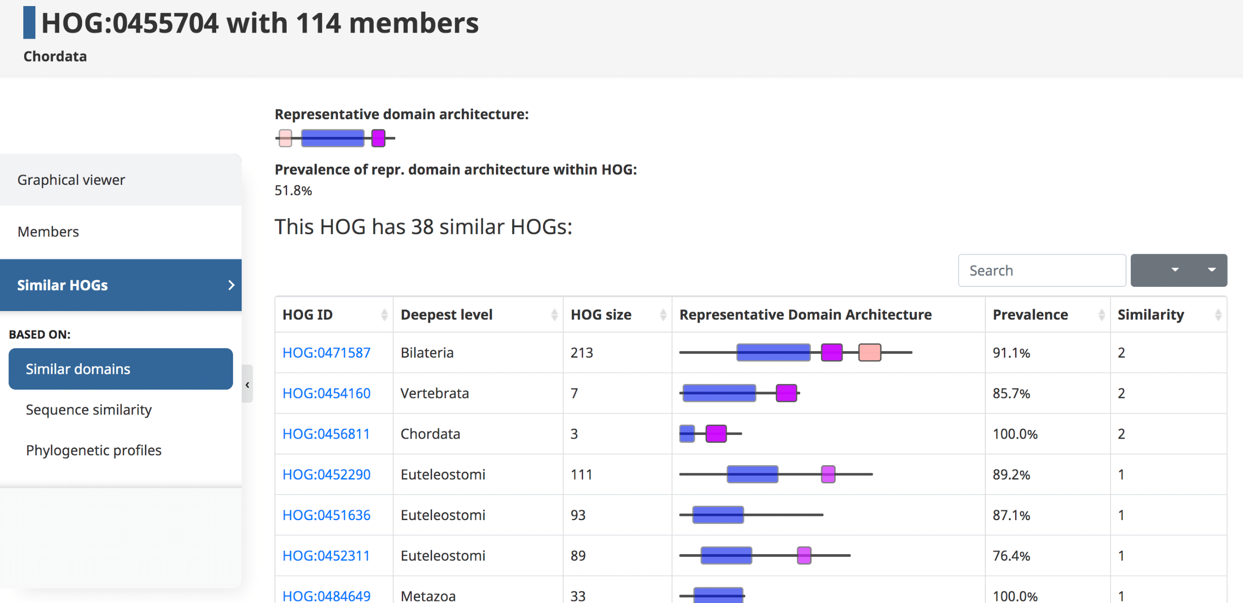Expand Similar HOGs chevron in sidebar
This screenshot has height=603, width=1243.
[231, 285]
